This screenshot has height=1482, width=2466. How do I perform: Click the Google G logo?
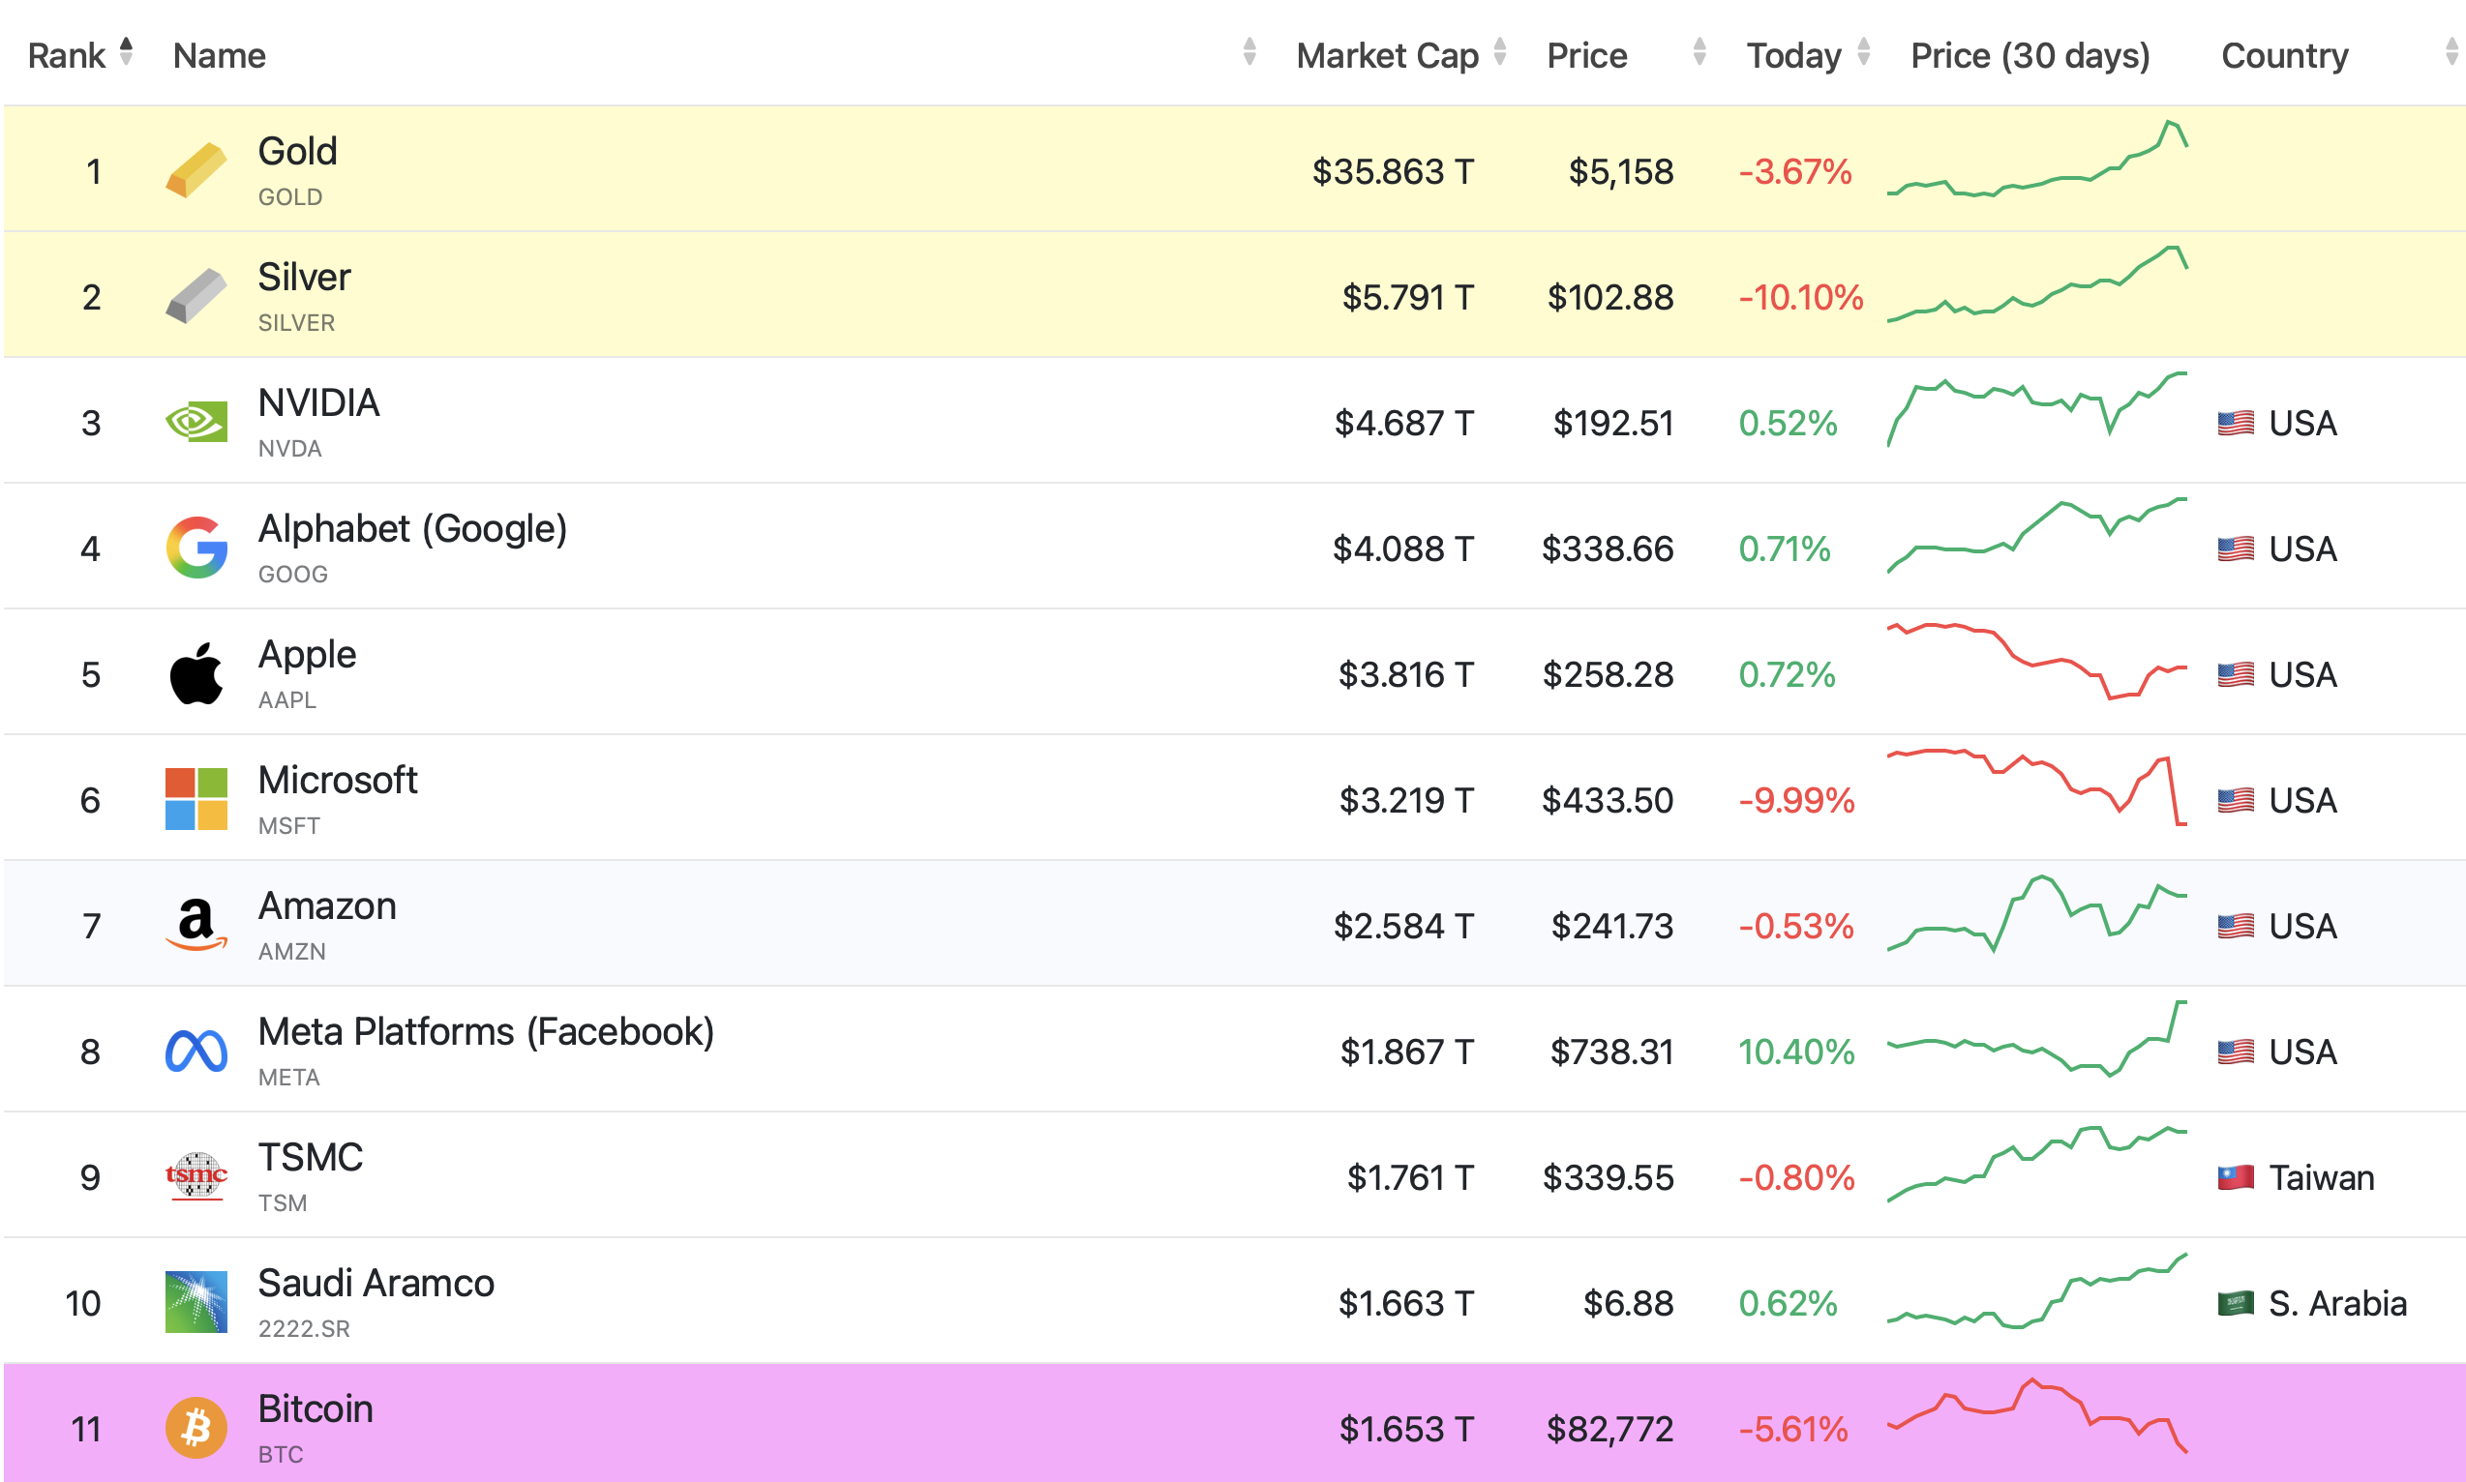pos(195,548)
